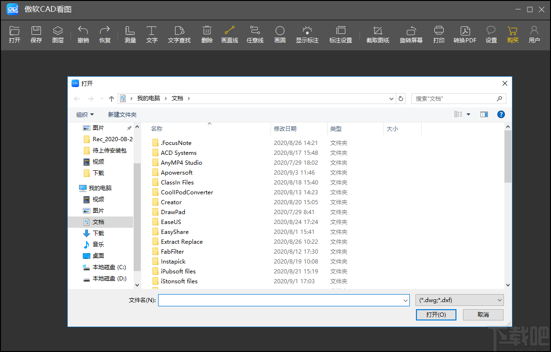The width and height of the screenshot is (551, 352).
Task: Select the 文字查找 text search tool
Action: (x=179, y=34)
